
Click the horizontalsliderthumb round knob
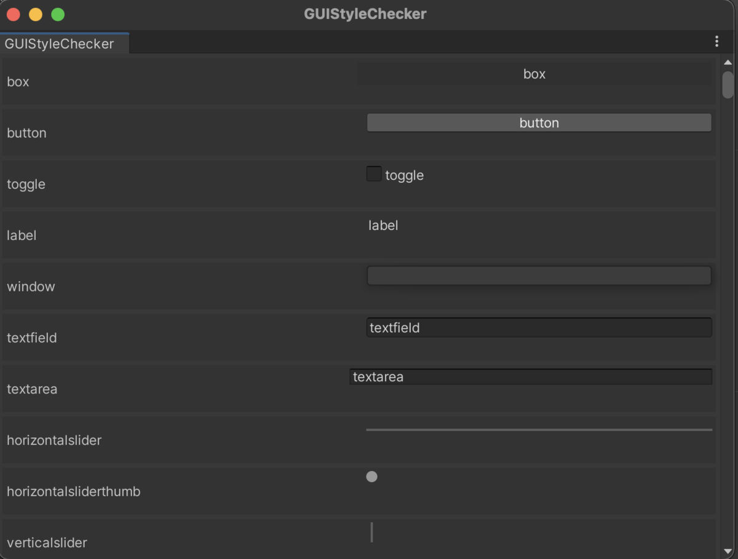[371, 476]
